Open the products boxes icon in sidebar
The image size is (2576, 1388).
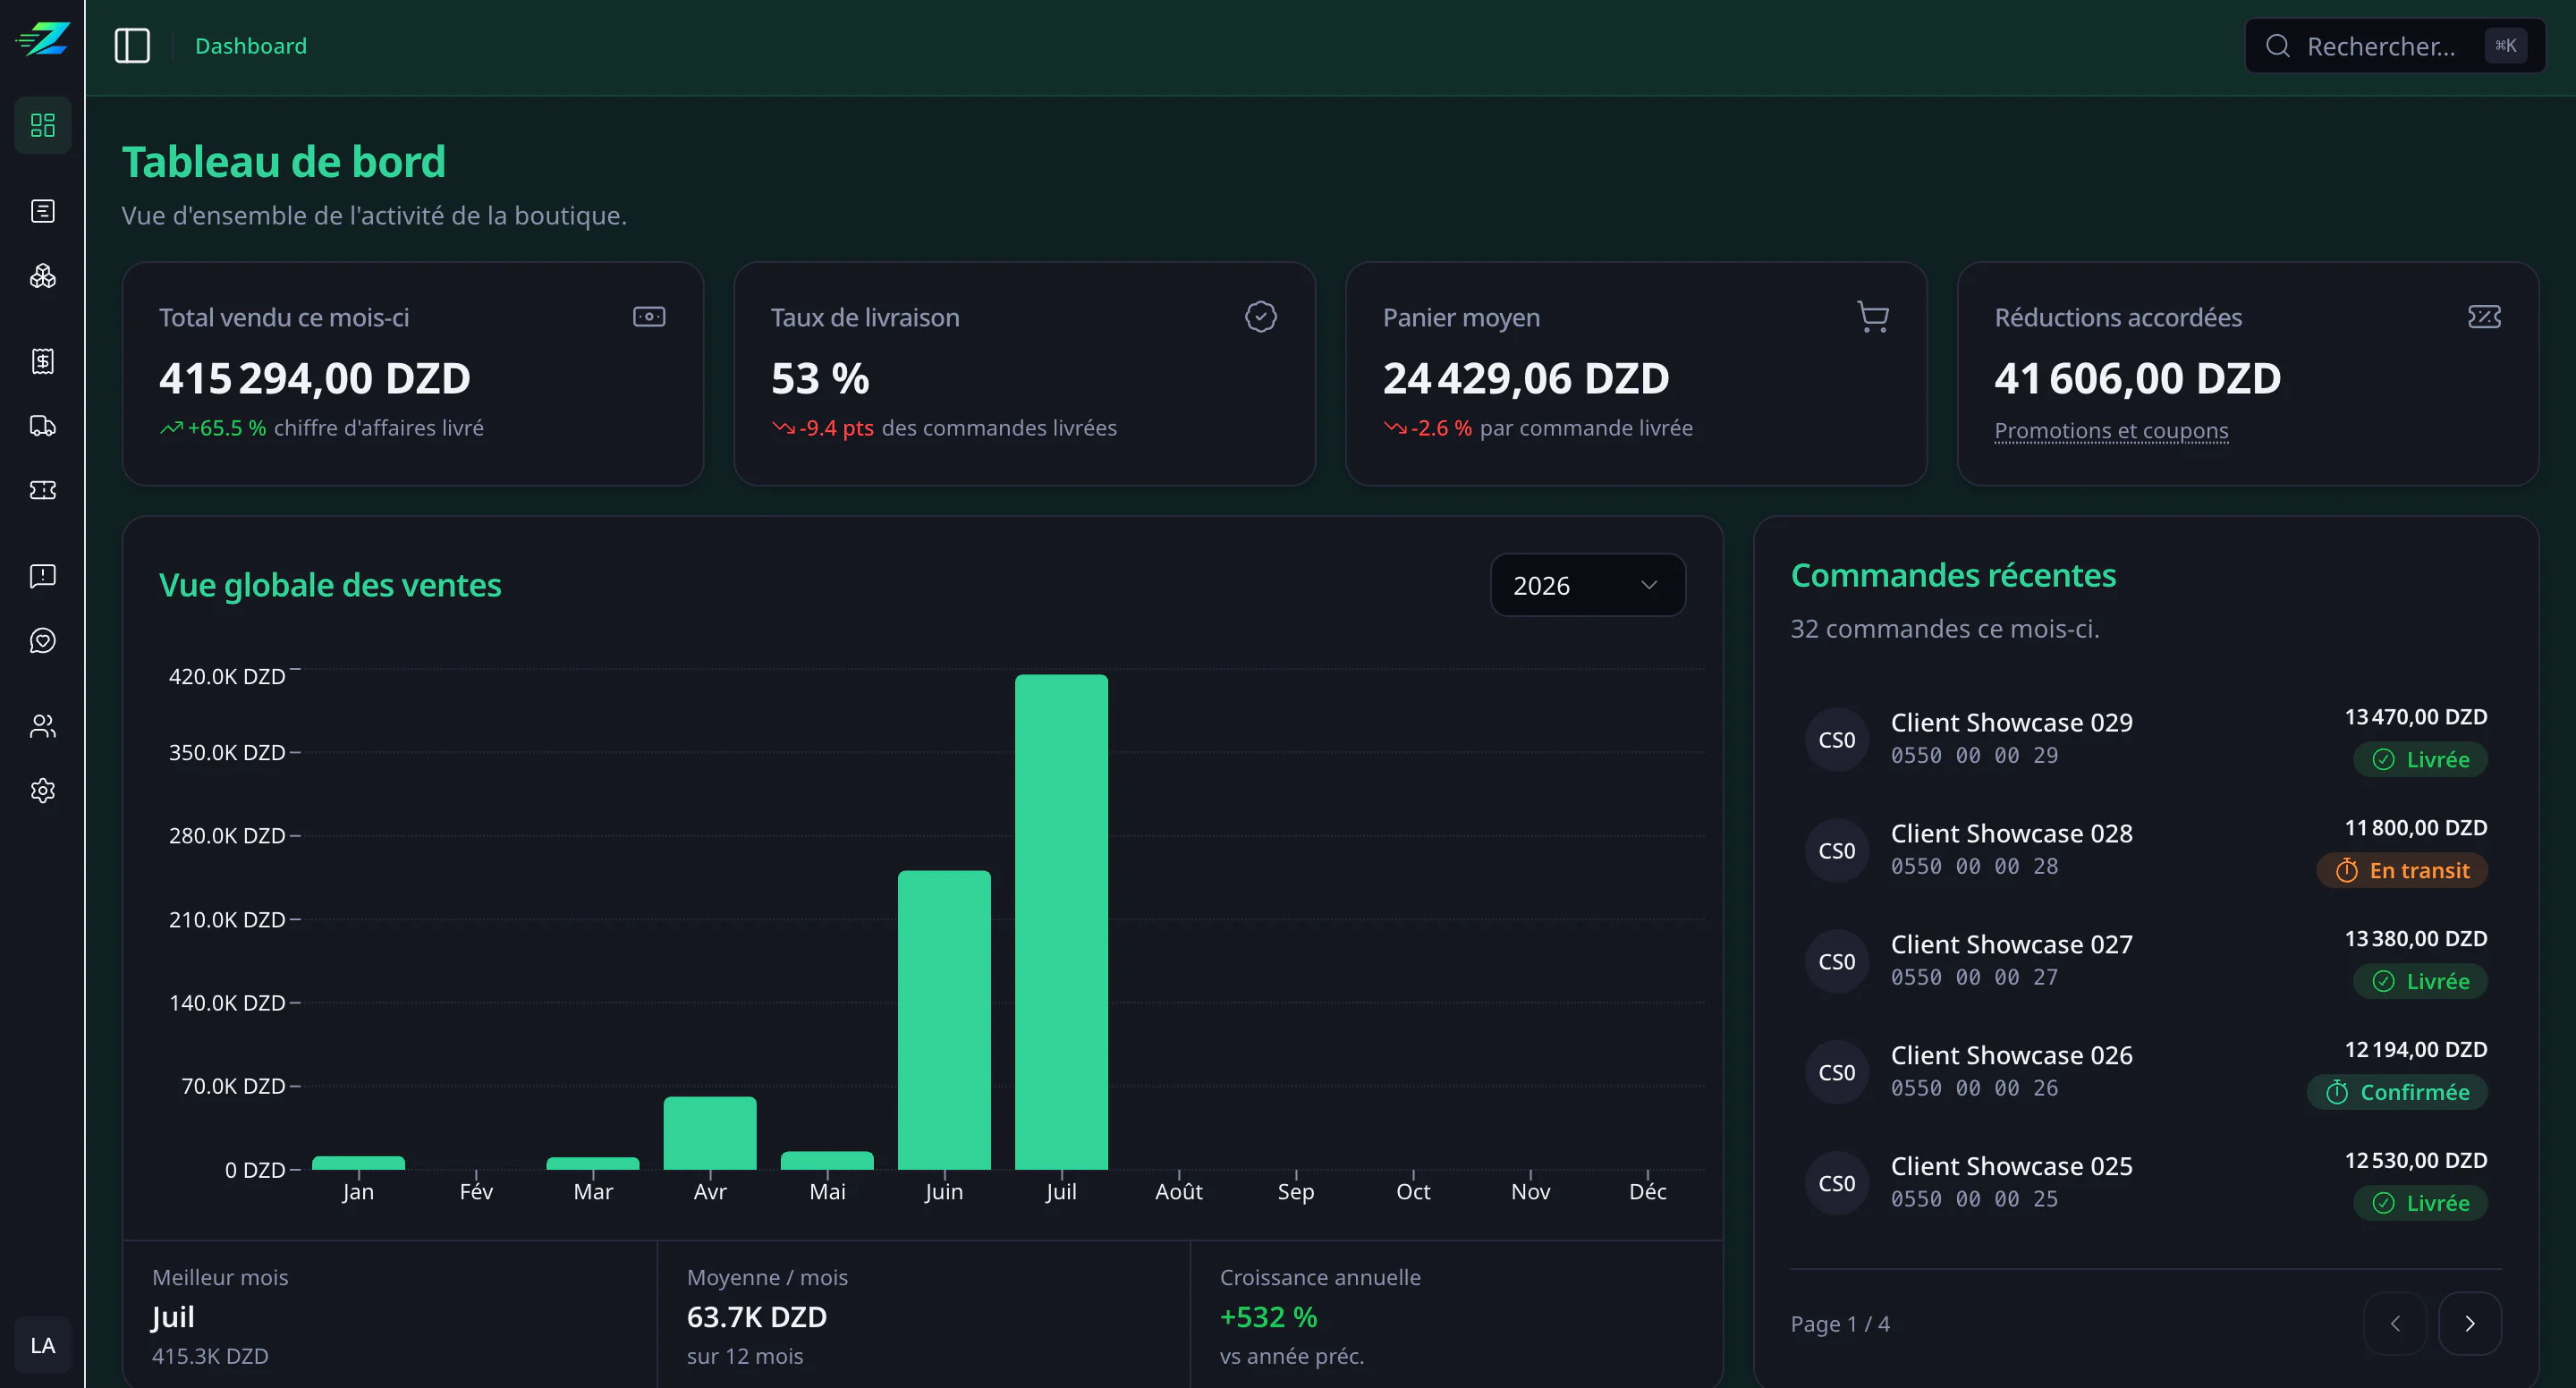pos(43,276)
